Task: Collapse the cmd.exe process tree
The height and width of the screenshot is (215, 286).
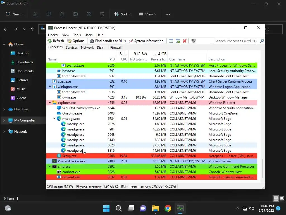Action: pos(50,166)
